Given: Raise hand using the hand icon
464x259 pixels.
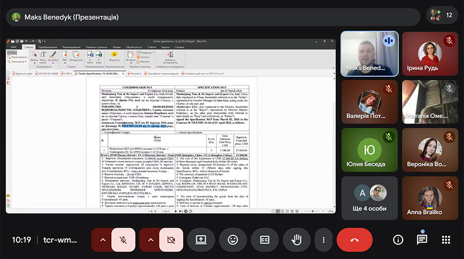Looking at the screenshot, I should click(x=296, y=240).
